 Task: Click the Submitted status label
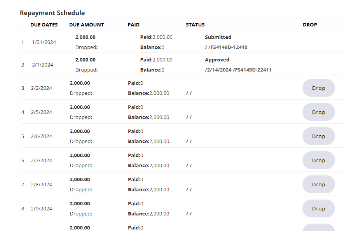click(218, 37)
